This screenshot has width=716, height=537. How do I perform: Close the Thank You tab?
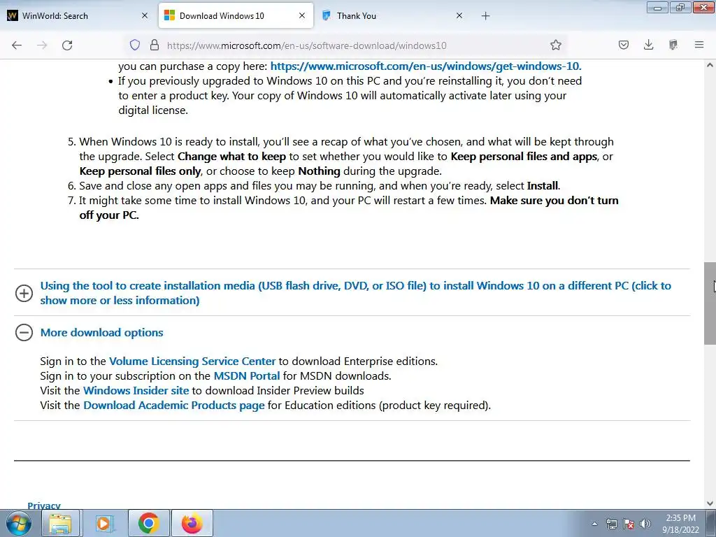click(x=459, y=15)
